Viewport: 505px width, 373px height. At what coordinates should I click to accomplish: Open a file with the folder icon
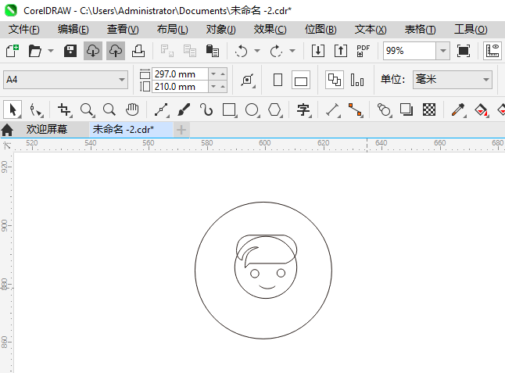34,51
